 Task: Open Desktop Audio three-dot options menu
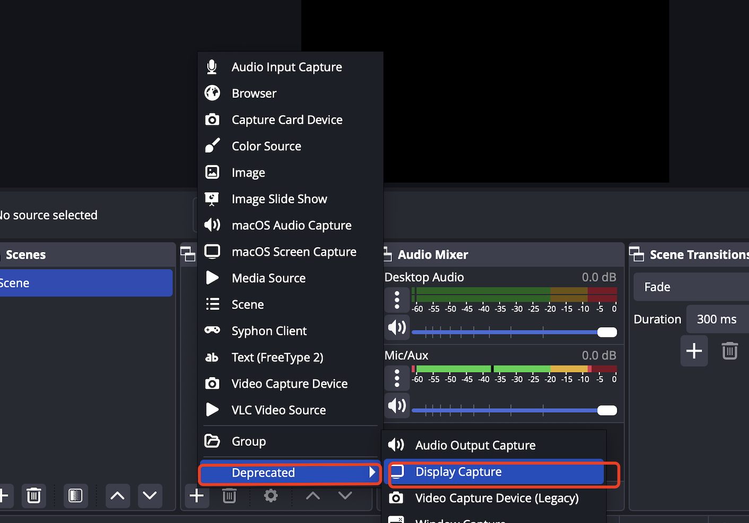pos(397,300)
